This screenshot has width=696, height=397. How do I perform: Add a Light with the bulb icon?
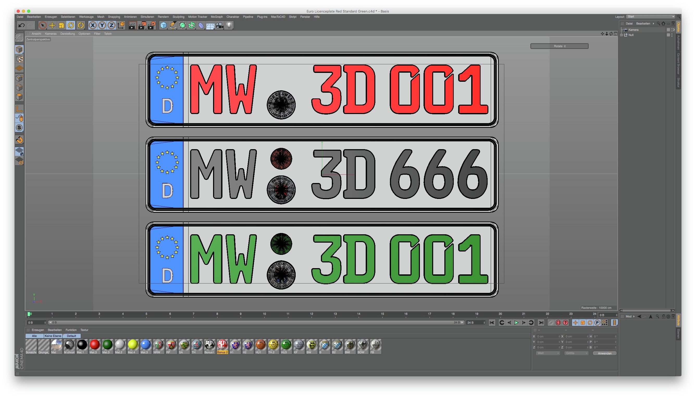(x=229, y=26)
